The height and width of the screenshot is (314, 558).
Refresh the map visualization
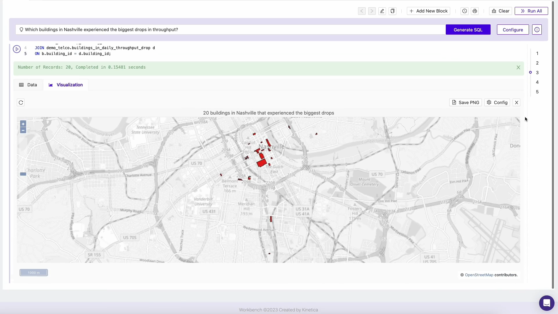tap(20, 102)
